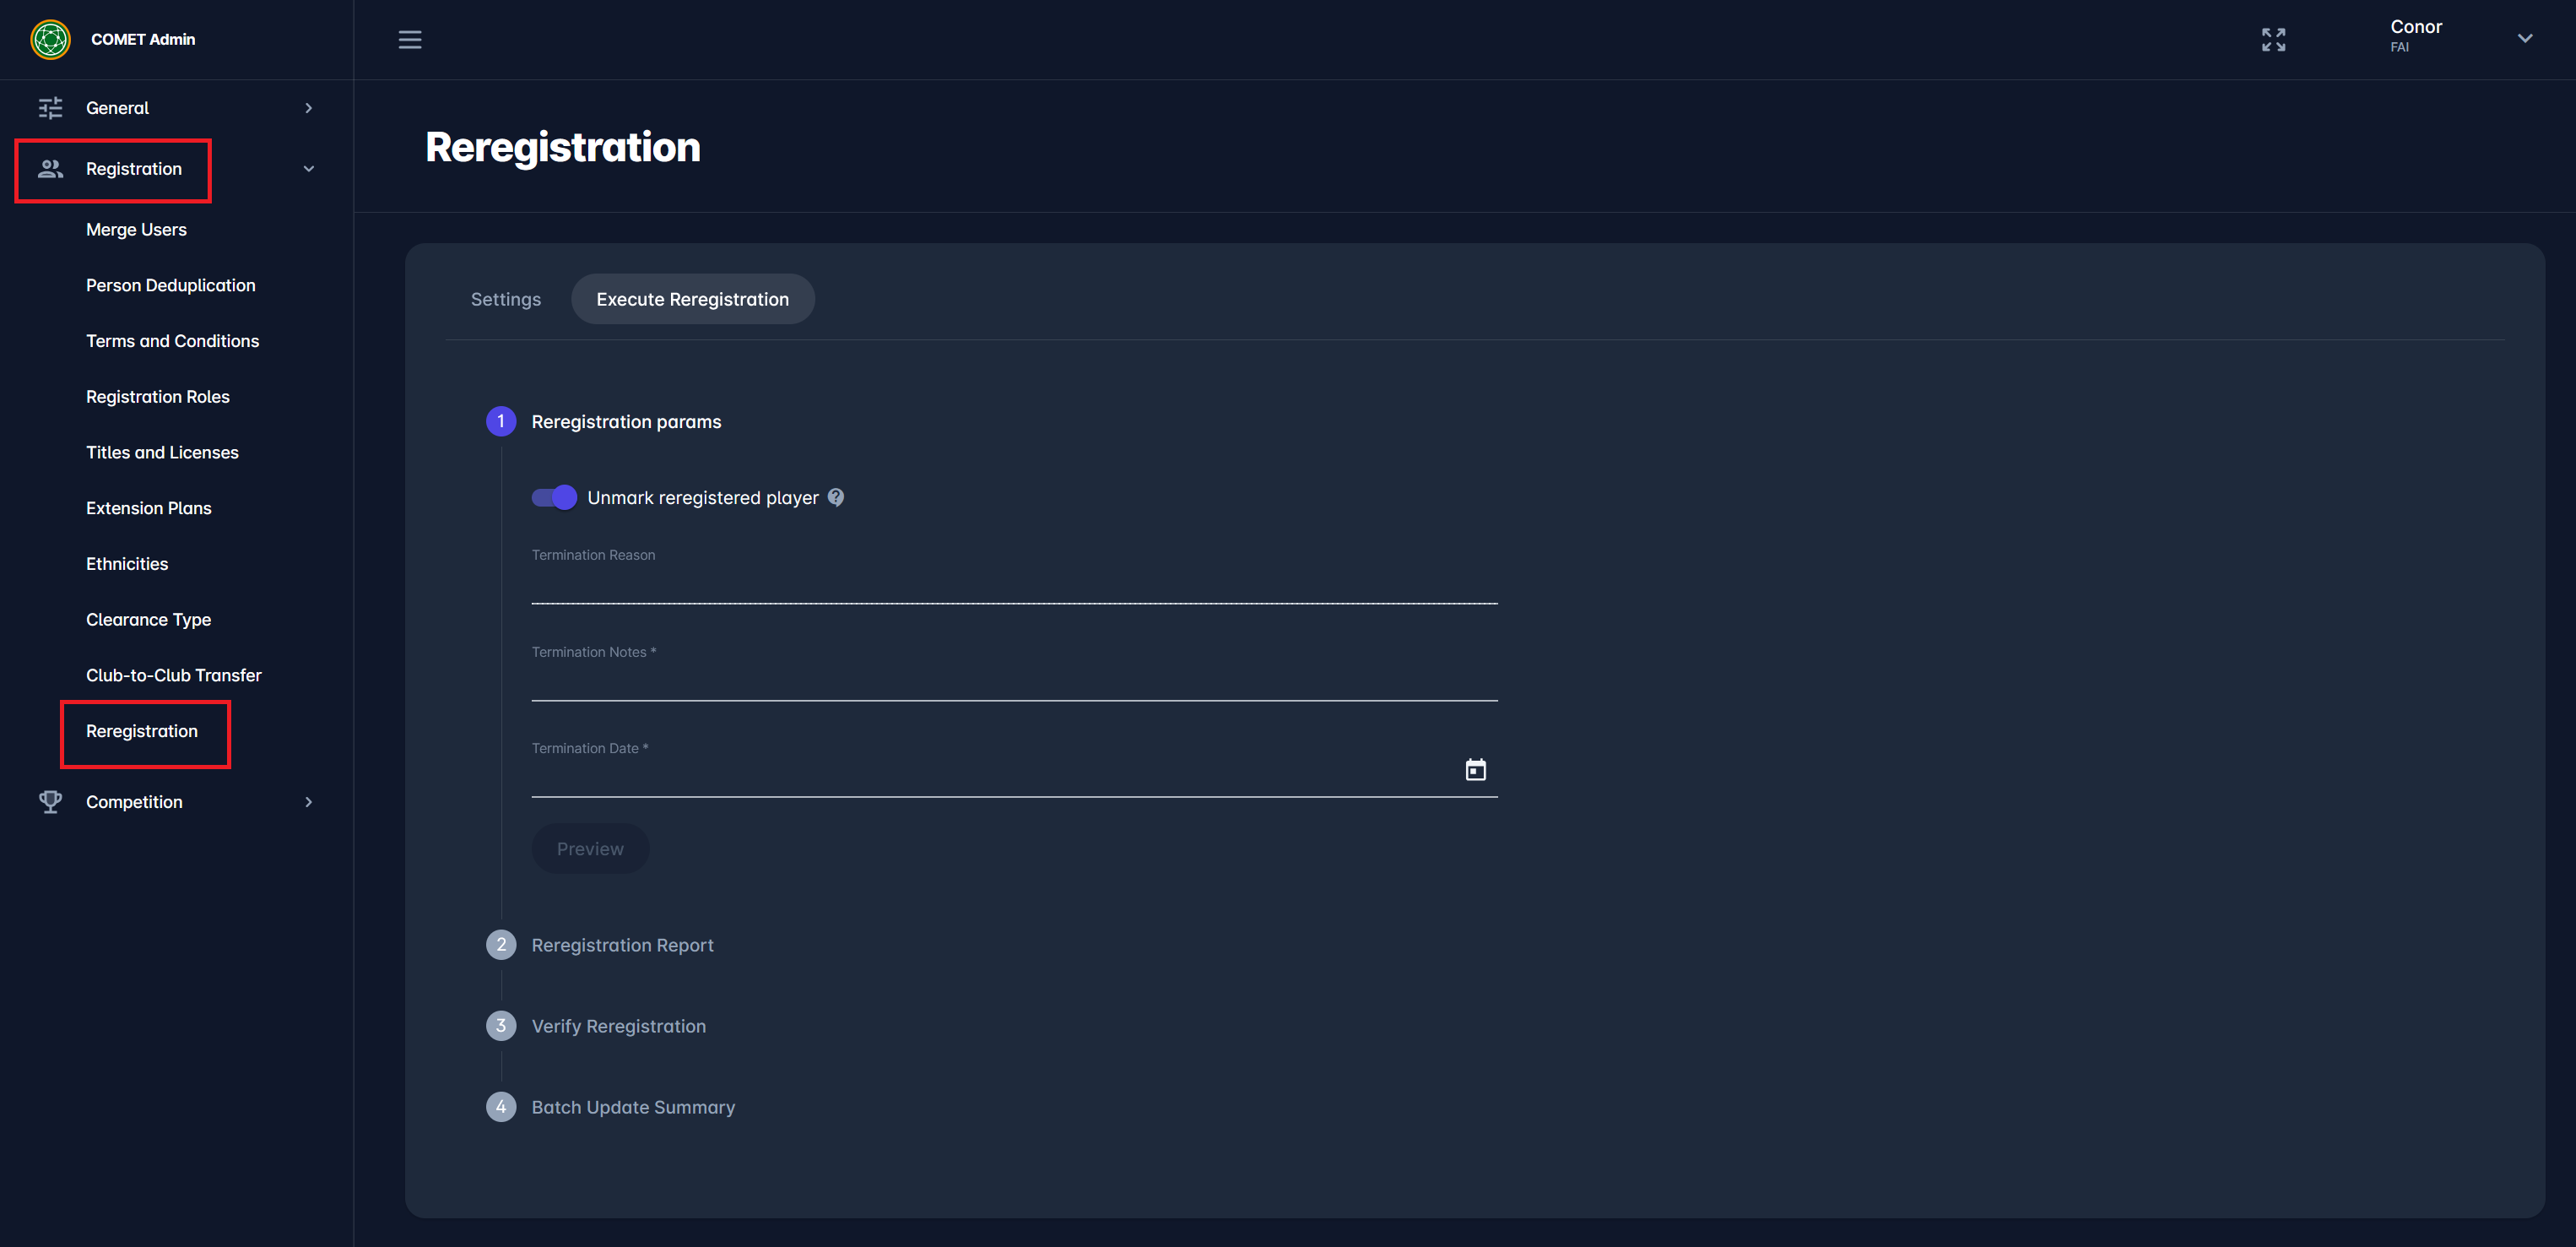Click the Registration people icon
The image size is (2576, 1247).
coord(50,169)
